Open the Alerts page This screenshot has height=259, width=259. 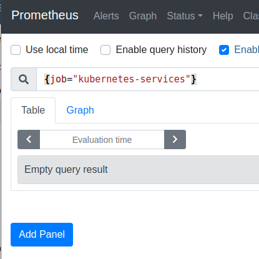tap(106, 16)
